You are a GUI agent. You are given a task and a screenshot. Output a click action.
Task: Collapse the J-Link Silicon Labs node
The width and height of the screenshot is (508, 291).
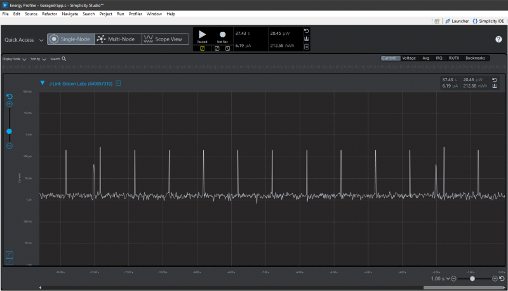pos(43,83)
